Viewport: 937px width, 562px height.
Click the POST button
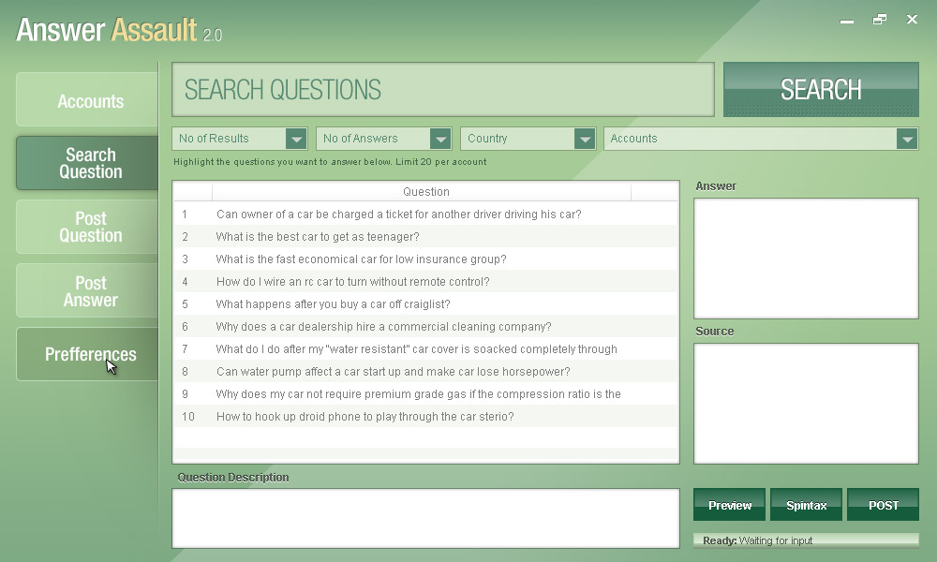pos(883,505)
